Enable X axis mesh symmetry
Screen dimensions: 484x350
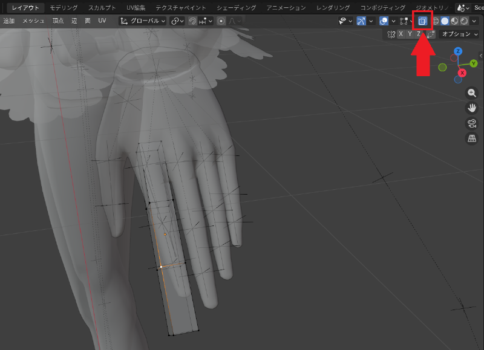[x=401, y=34]
